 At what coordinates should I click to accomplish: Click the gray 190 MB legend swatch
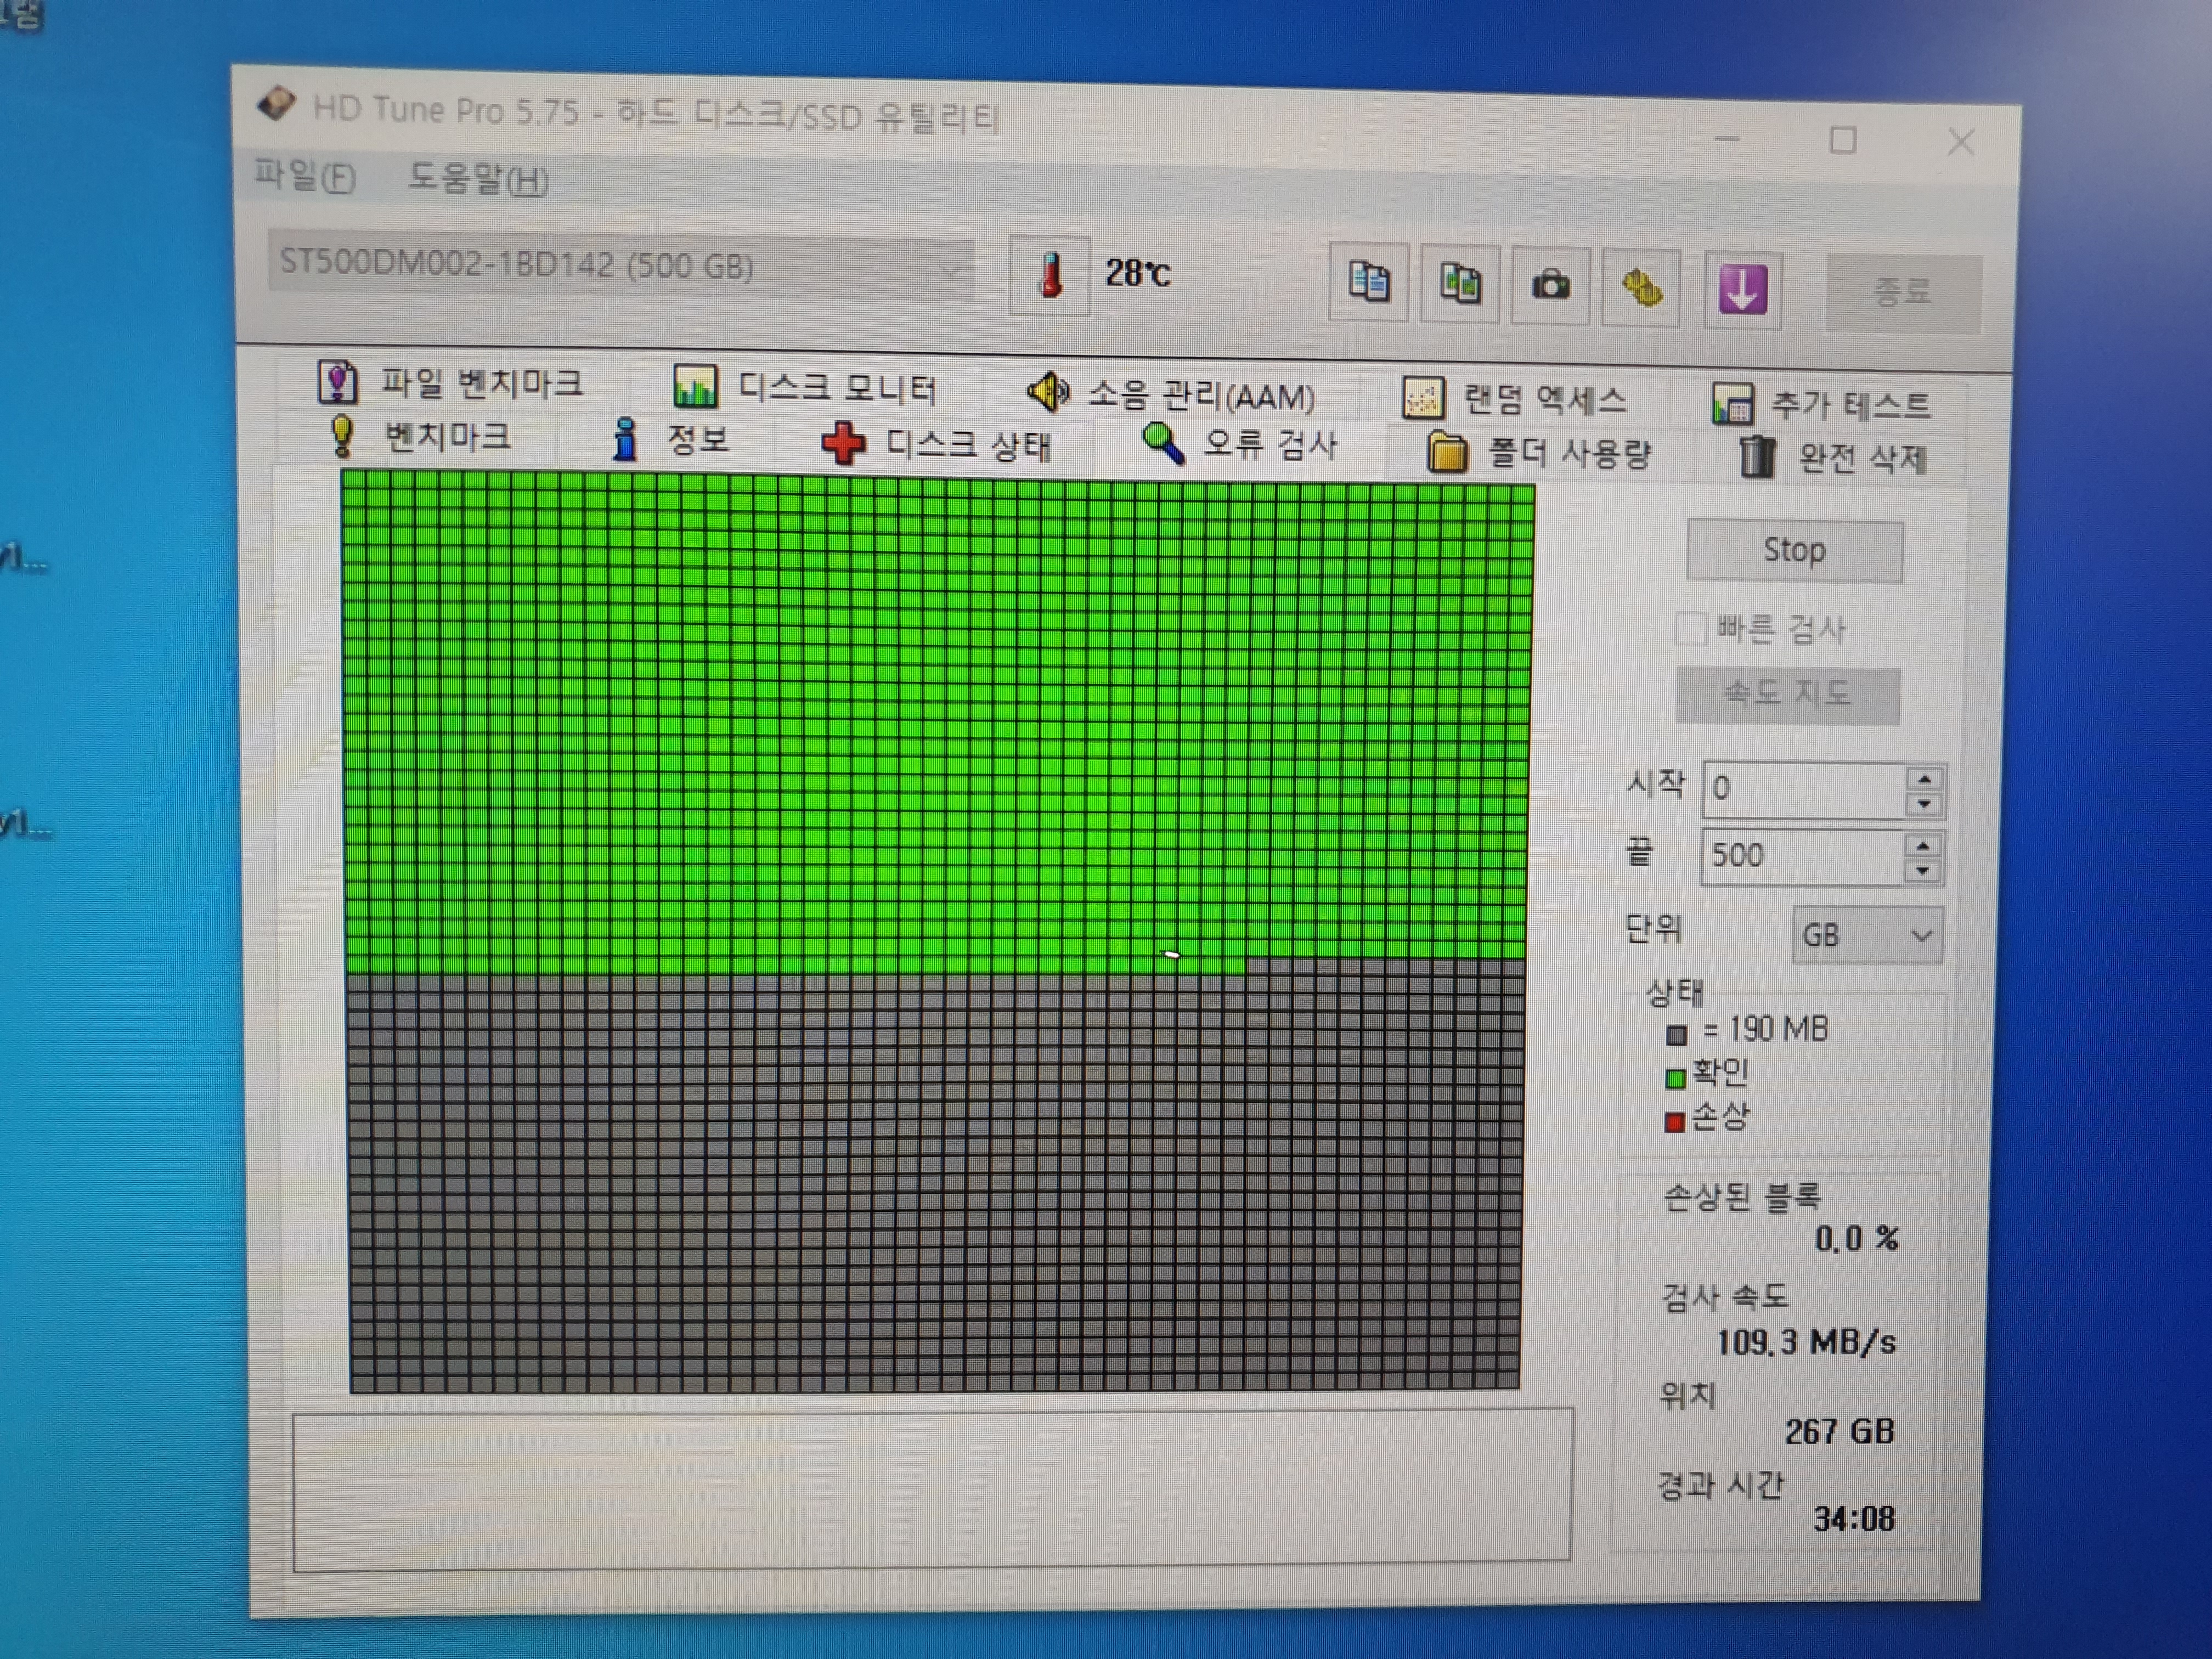[1678, 1034]
